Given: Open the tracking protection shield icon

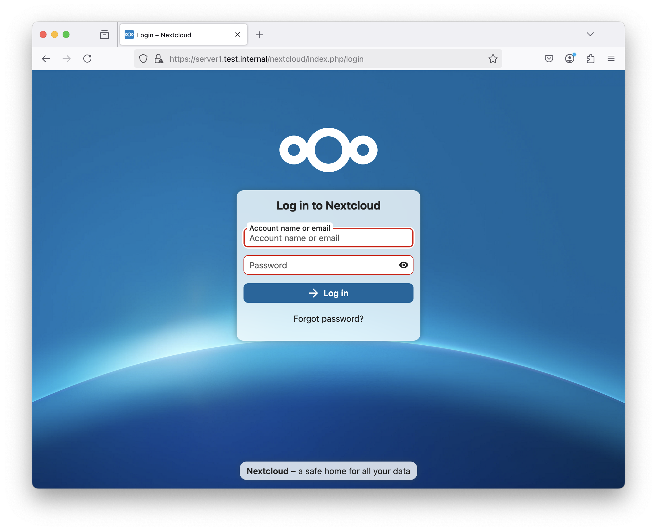Looking at the screenshot, I should tap(143, 59).
